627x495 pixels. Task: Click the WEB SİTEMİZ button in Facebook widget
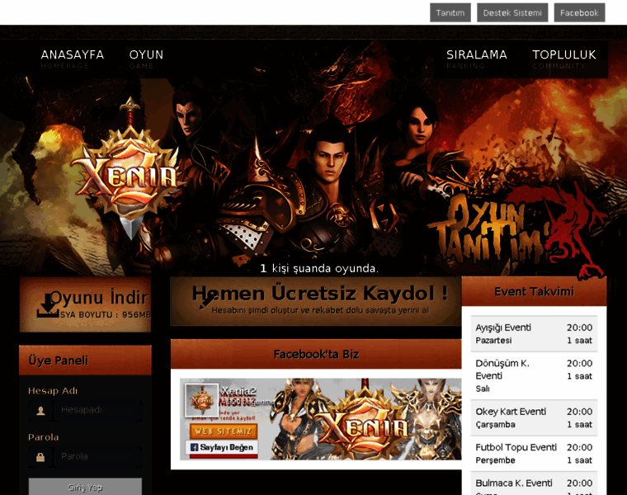click(223, 431)
